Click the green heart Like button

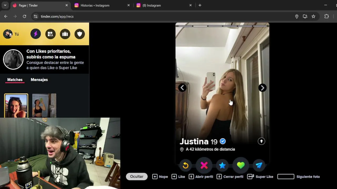241,165
